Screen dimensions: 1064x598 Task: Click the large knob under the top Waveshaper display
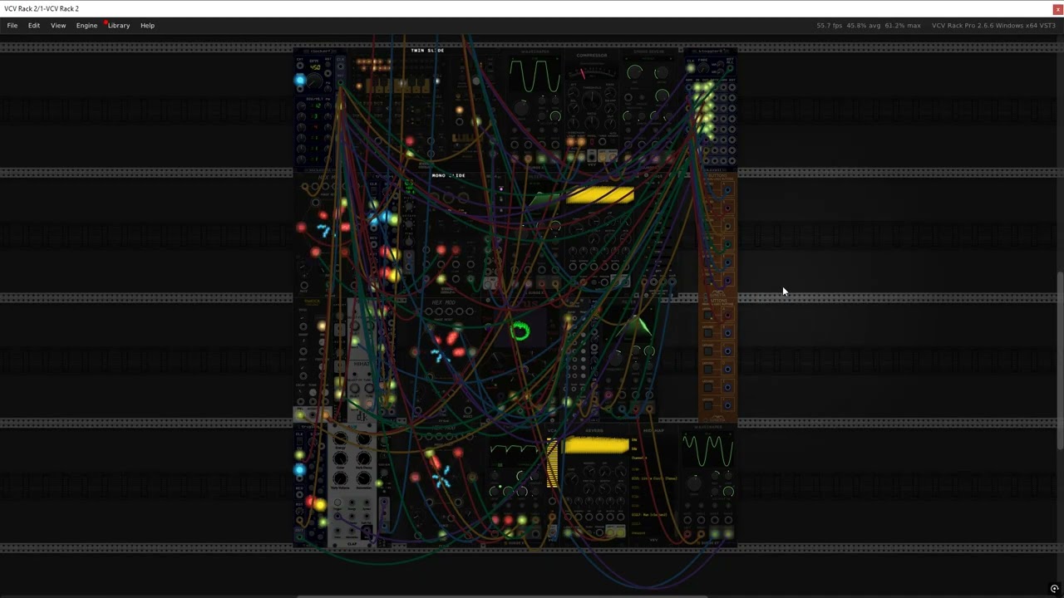[521, 108]
